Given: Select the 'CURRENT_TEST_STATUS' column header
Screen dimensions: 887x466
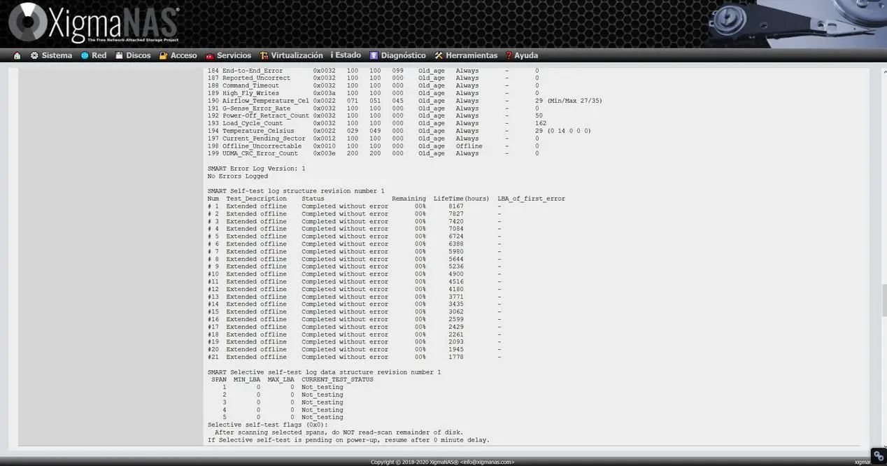Looking at the screenshot, I should click(x=337, y=379).
